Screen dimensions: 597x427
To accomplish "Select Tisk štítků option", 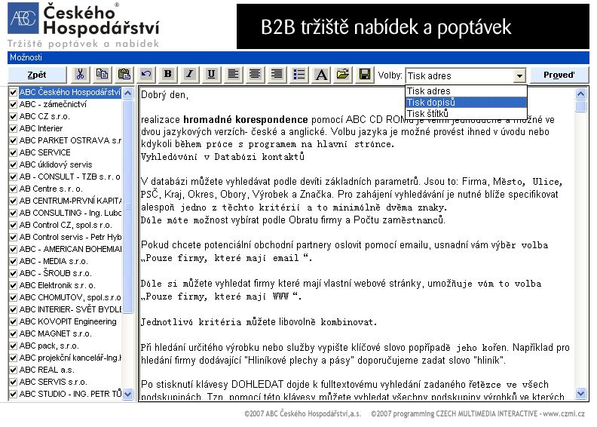I will [466, 113].
